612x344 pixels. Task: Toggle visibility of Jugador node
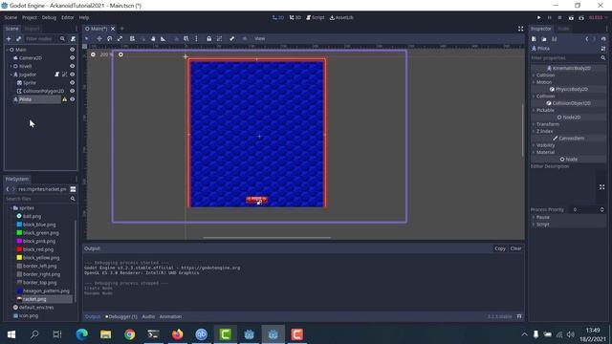tap(73, 75)
